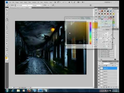Click the layer Opacity field

[x=115, y=63]
